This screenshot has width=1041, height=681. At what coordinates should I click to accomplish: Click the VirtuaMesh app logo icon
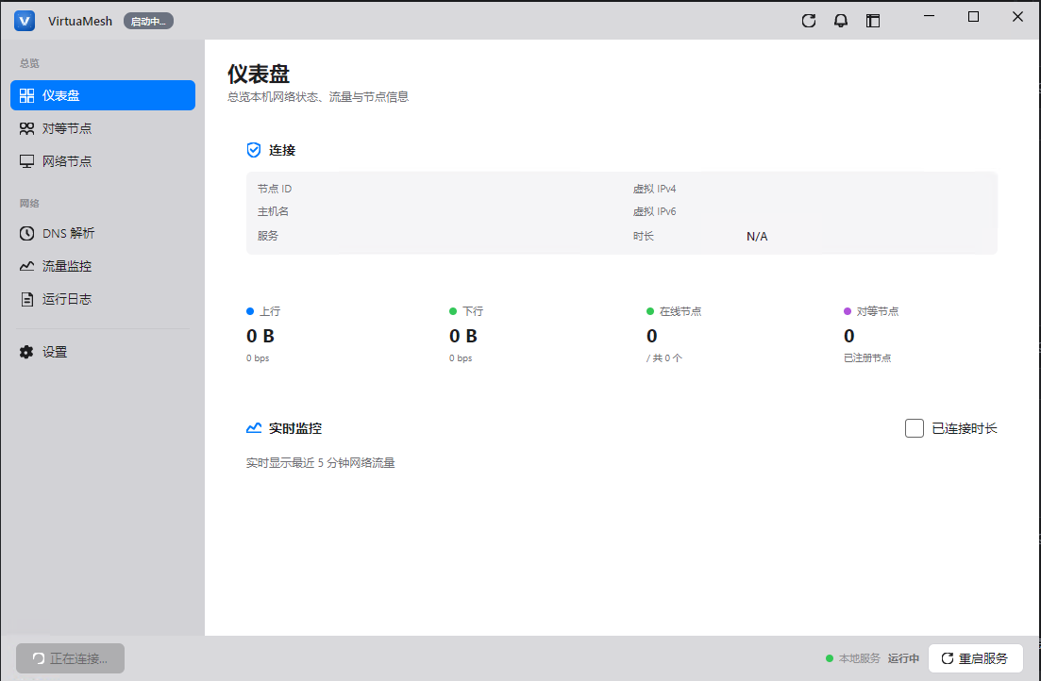click(25, 21)
